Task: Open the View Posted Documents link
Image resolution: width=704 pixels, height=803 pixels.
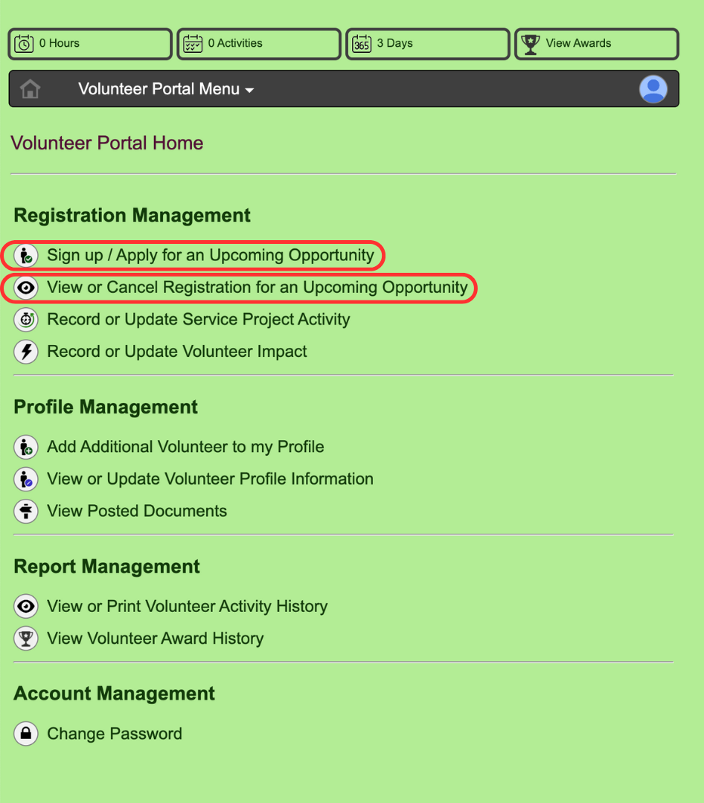Action: (x=137, y=511)
